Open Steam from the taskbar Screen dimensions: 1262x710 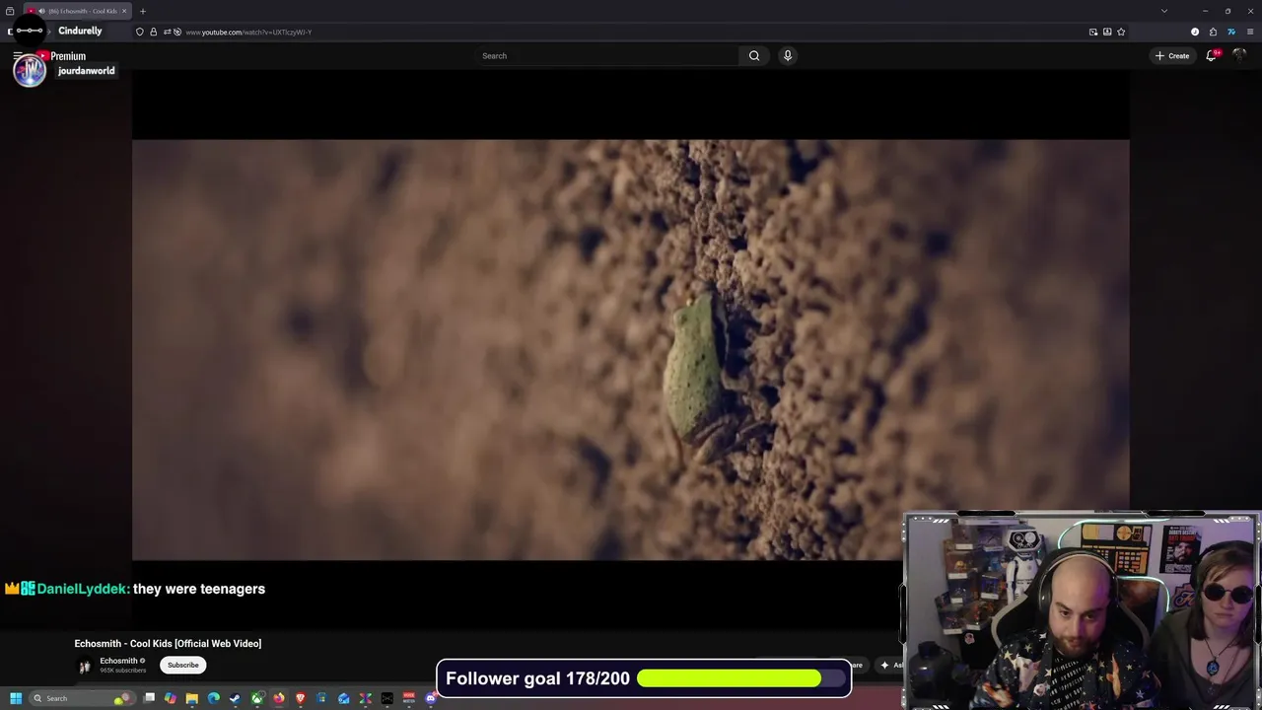tap(235, 698)
